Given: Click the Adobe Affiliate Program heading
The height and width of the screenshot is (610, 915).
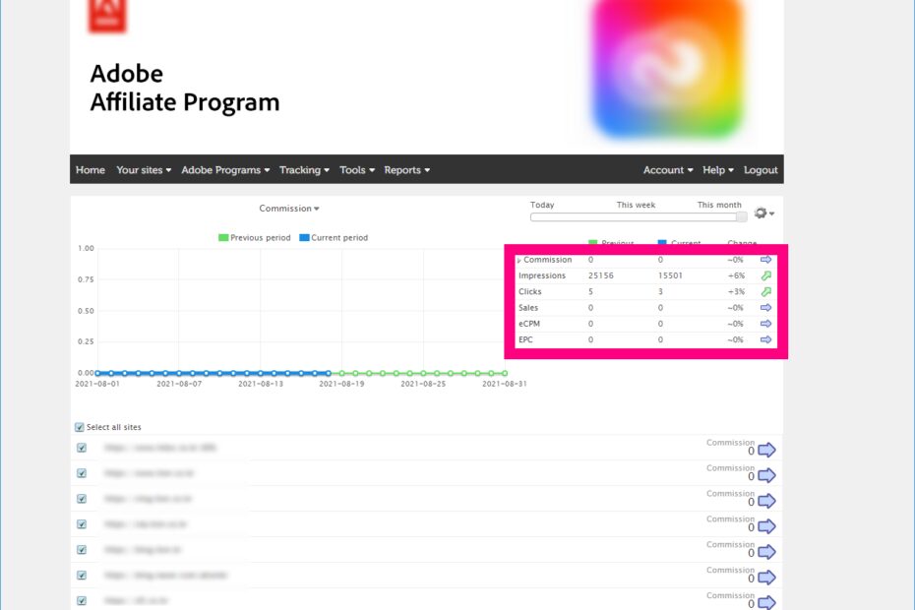Looking at the screenshot, I should click(185, 88).
